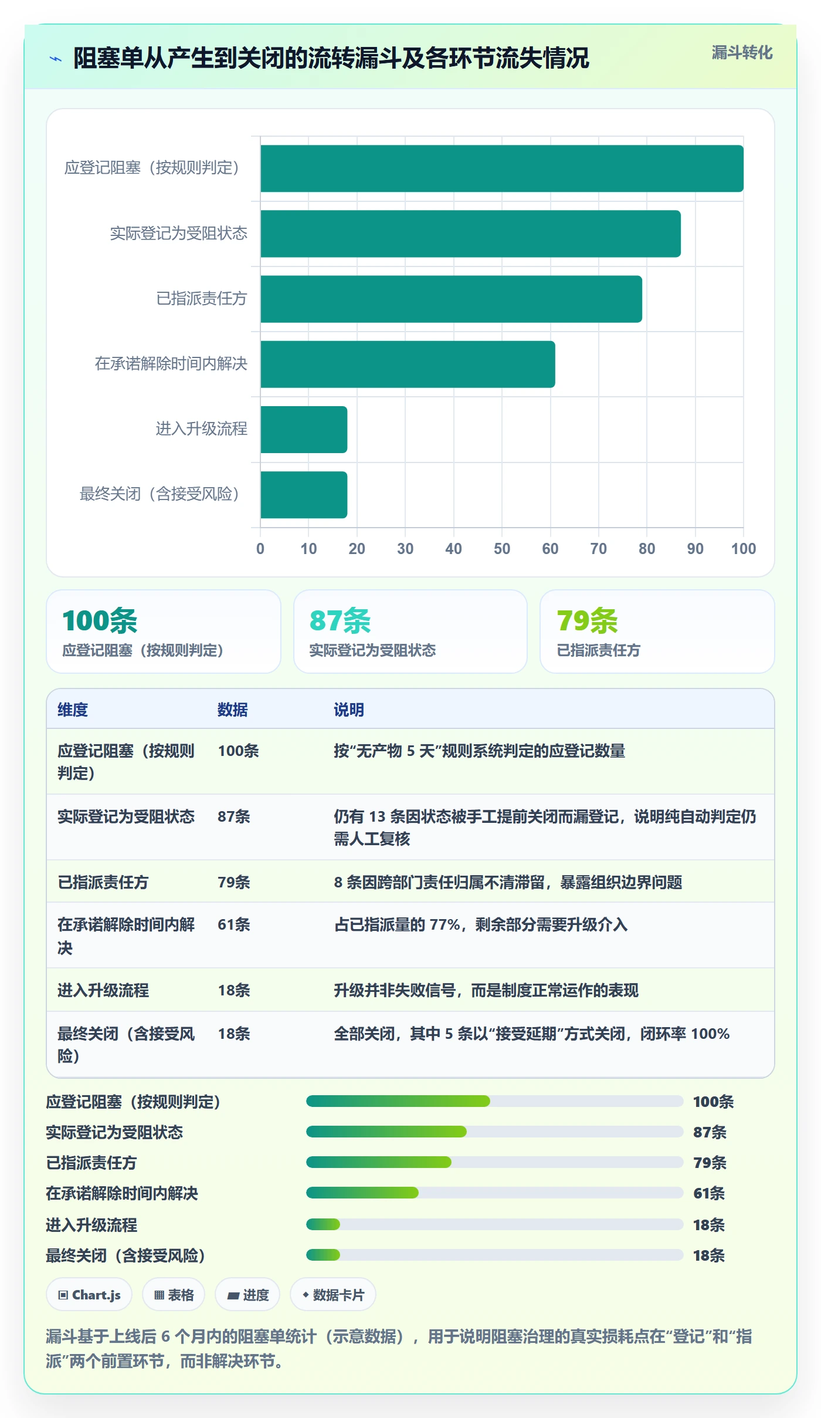Click the progress bar for 进入升级流程 18条
The width and height of the screenshot is (821, 1418).
494,1224
